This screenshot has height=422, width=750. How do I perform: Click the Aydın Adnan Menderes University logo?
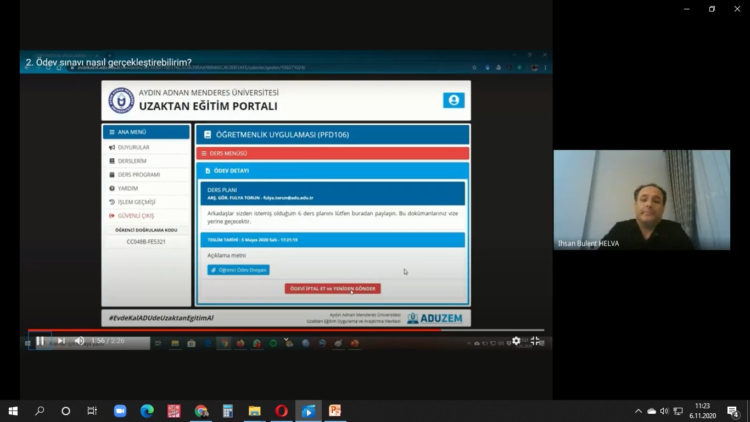click(121, 101)
